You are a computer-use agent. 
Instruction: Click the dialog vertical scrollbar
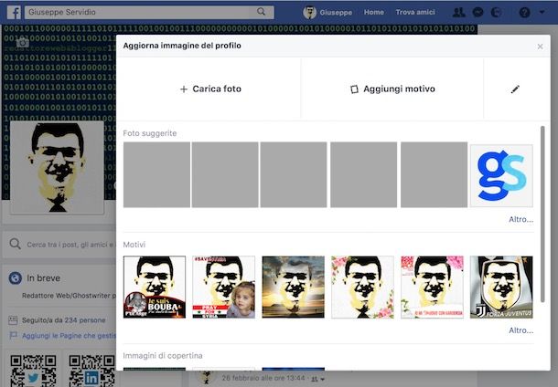[542, 214]
